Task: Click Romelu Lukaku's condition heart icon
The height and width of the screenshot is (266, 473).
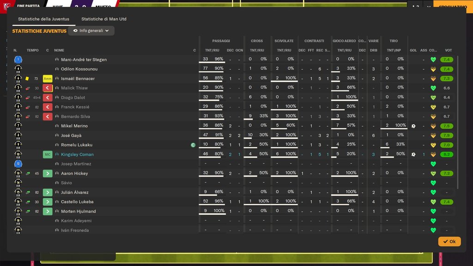Action: [433, 145]
